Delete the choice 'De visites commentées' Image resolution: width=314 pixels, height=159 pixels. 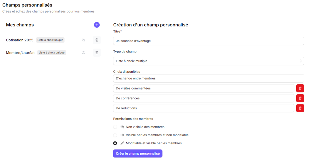pyautogui.click(x=300, y=88)
